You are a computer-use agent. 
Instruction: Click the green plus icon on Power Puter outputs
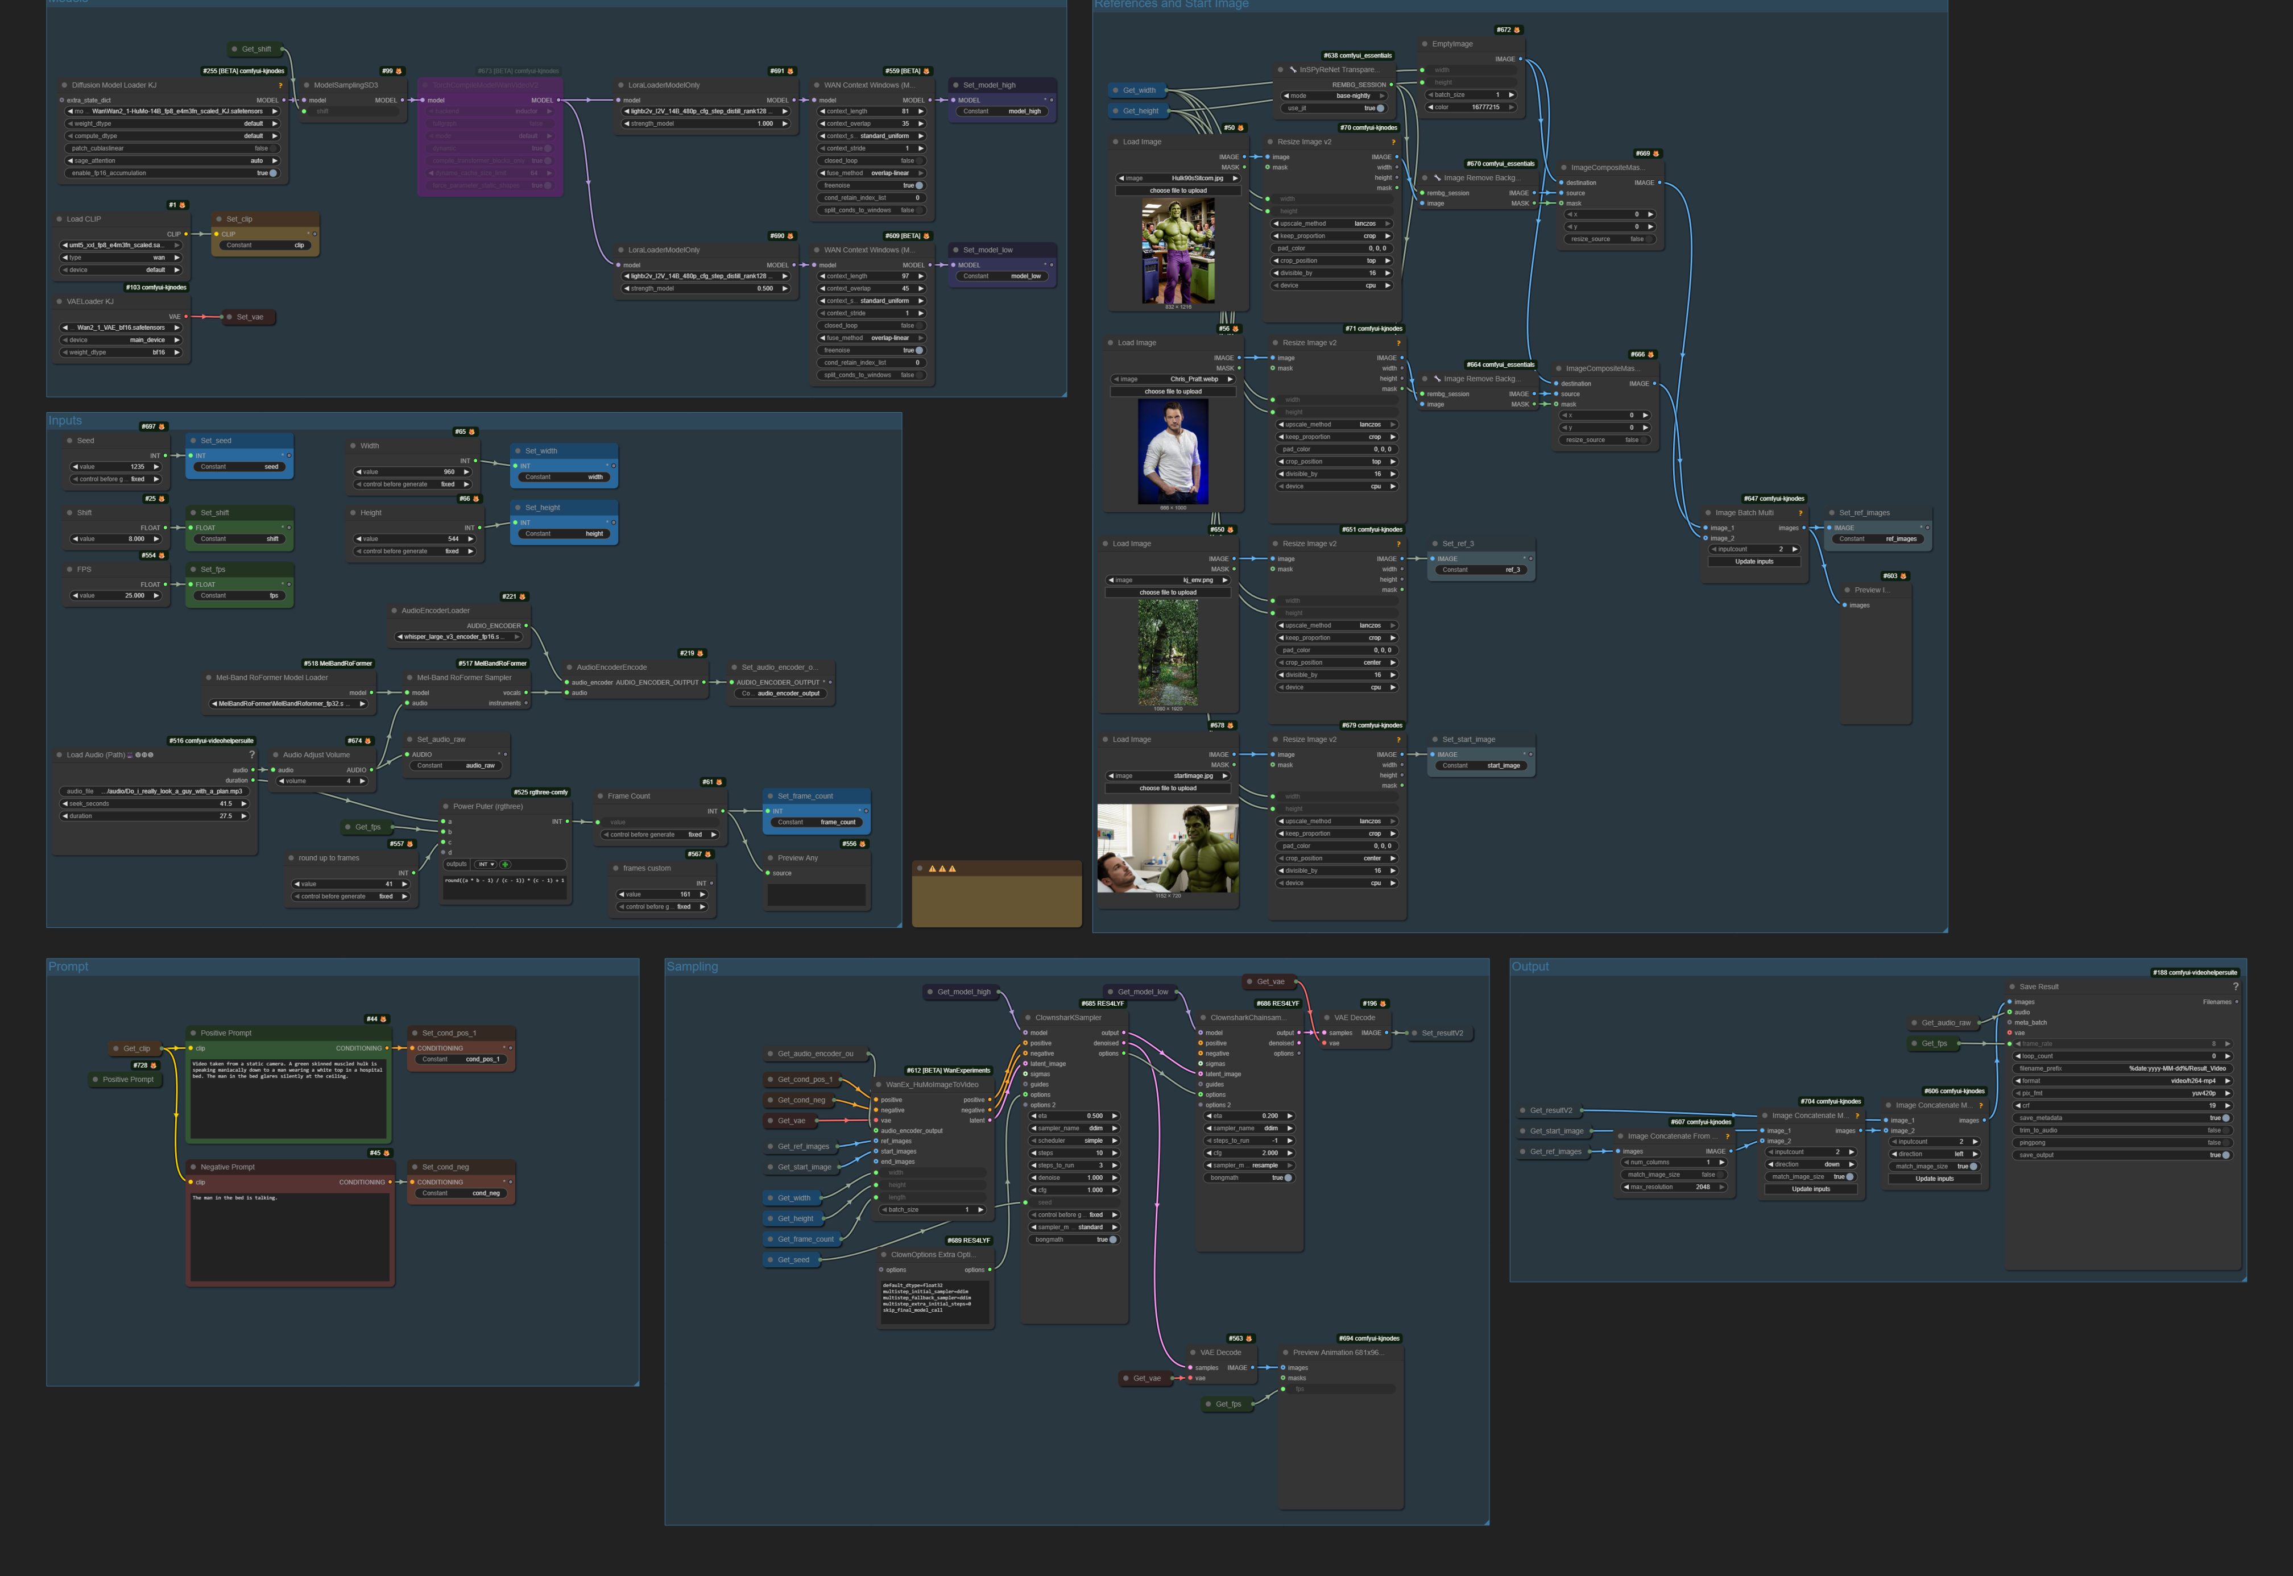coord(506,865)
